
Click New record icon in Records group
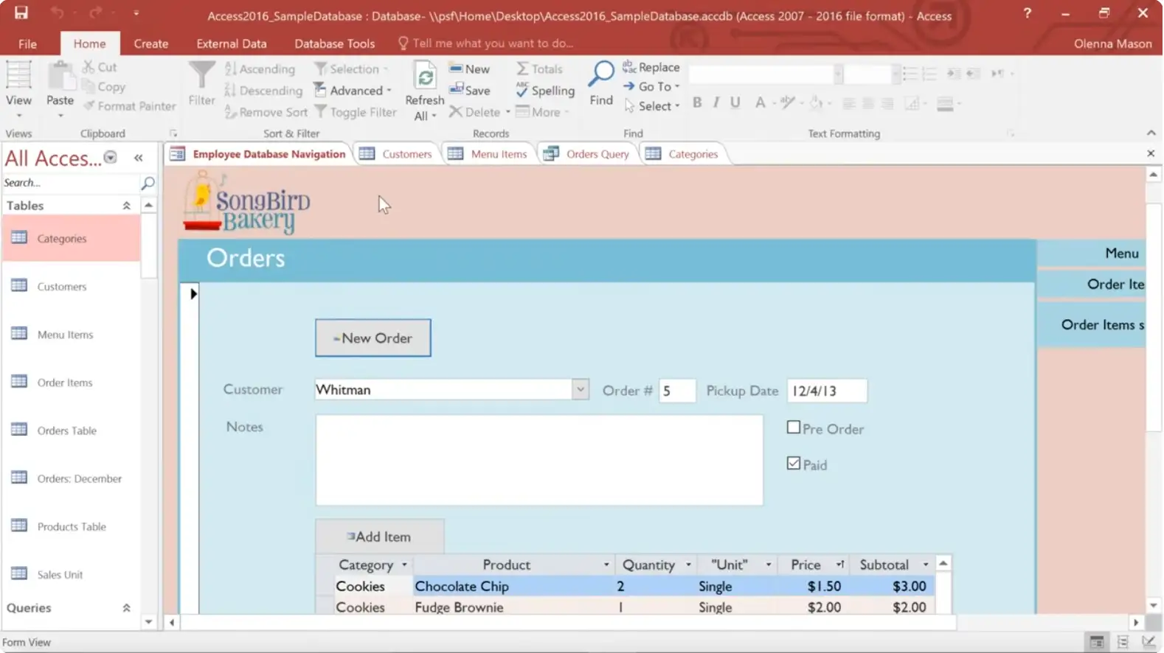point(457,69)
